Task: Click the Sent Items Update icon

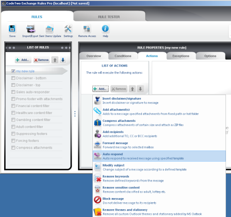Action: (x=49, y=29)
